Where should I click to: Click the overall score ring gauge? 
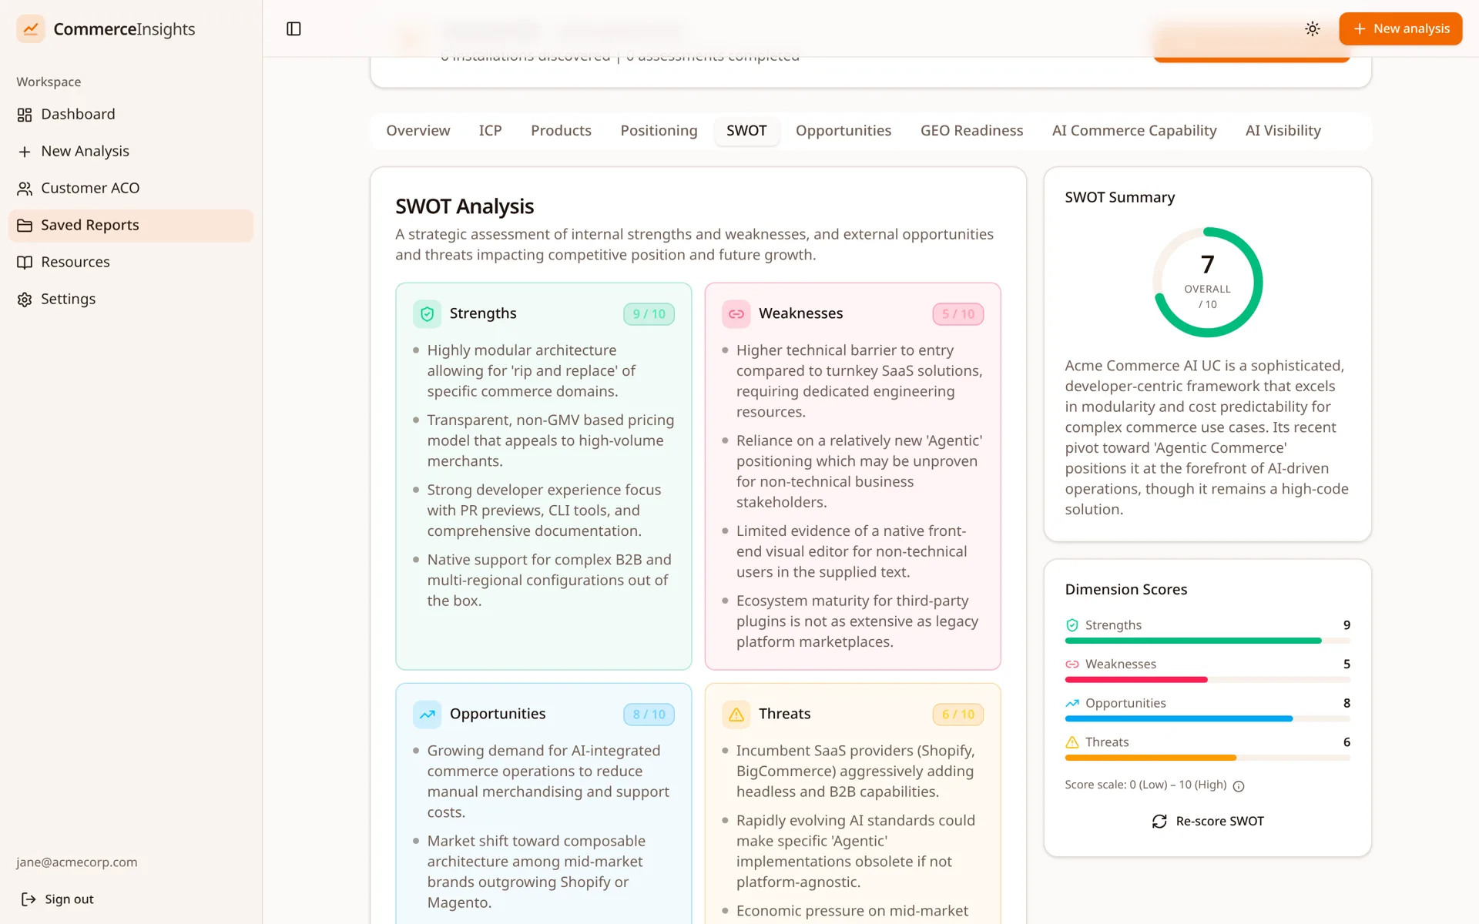tap(1207, 282)
